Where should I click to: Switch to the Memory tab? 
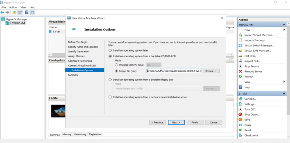pos(67,134)
